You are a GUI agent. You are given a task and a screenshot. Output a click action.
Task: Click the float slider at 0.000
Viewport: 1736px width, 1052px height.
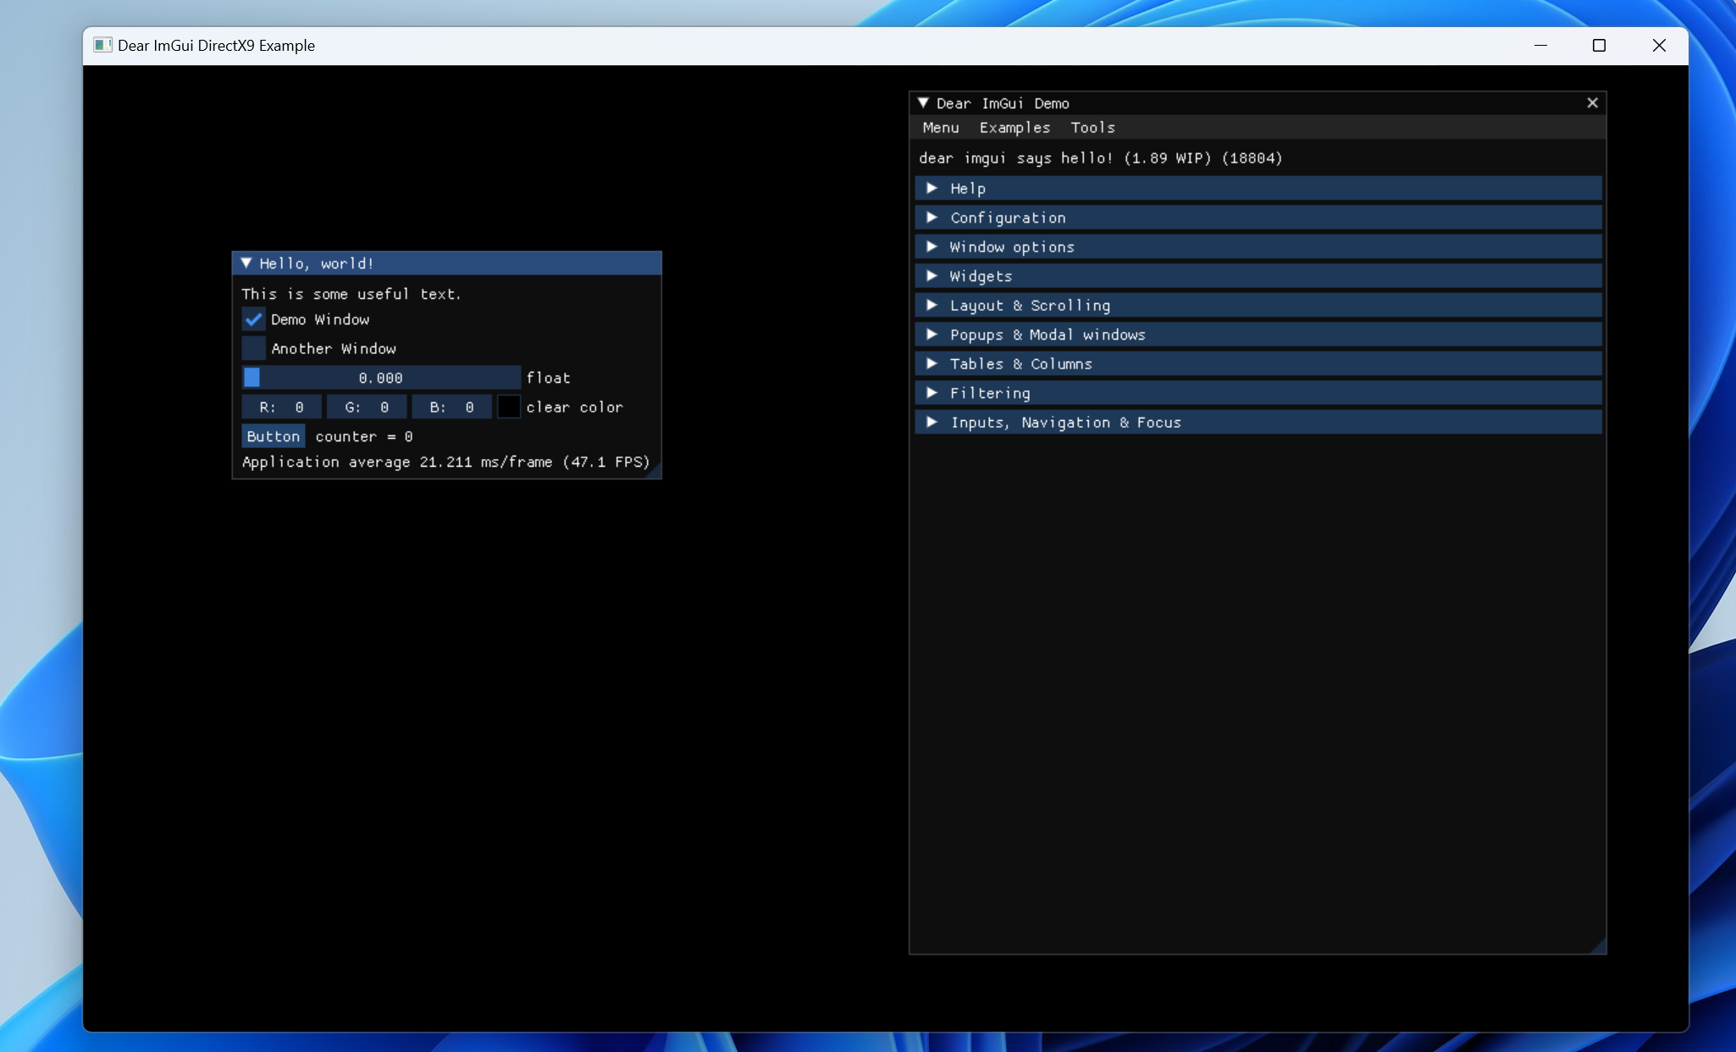(380, 378)
